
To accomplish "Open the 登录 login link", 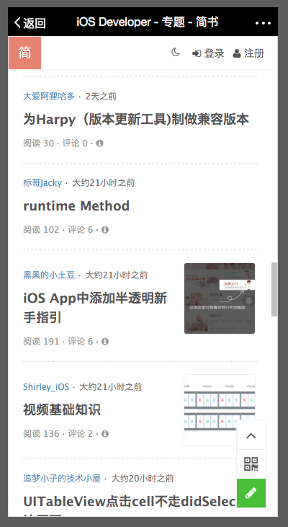I will (x=208, y=53).
